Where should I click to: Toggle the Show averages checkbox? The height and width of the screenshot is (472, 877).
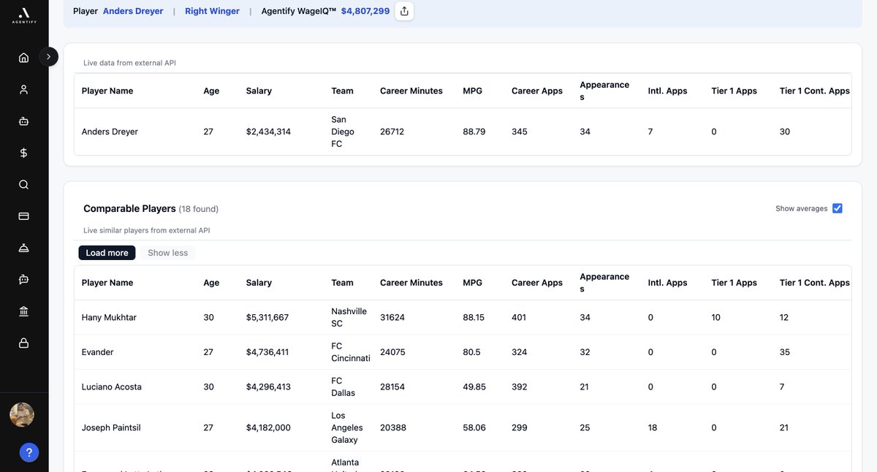click(x=837, y=208)
